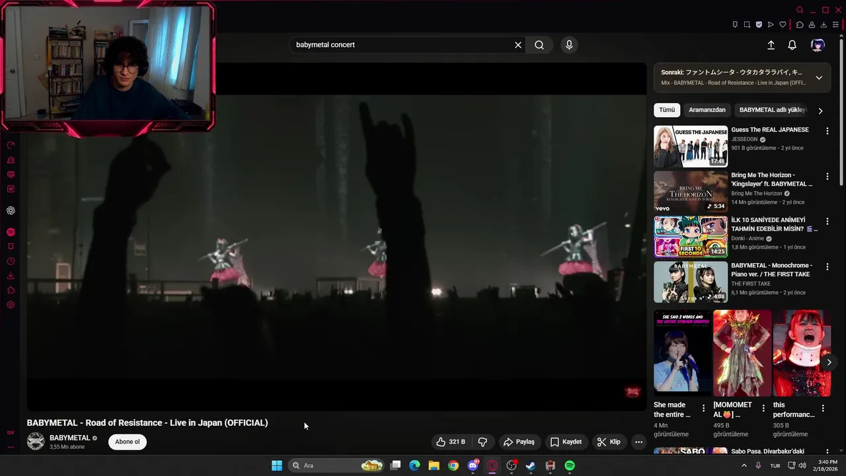Viewport: 846px width, 476px height.
Task: Open sidebar more options three dots
Action: [x=11, y=447]
